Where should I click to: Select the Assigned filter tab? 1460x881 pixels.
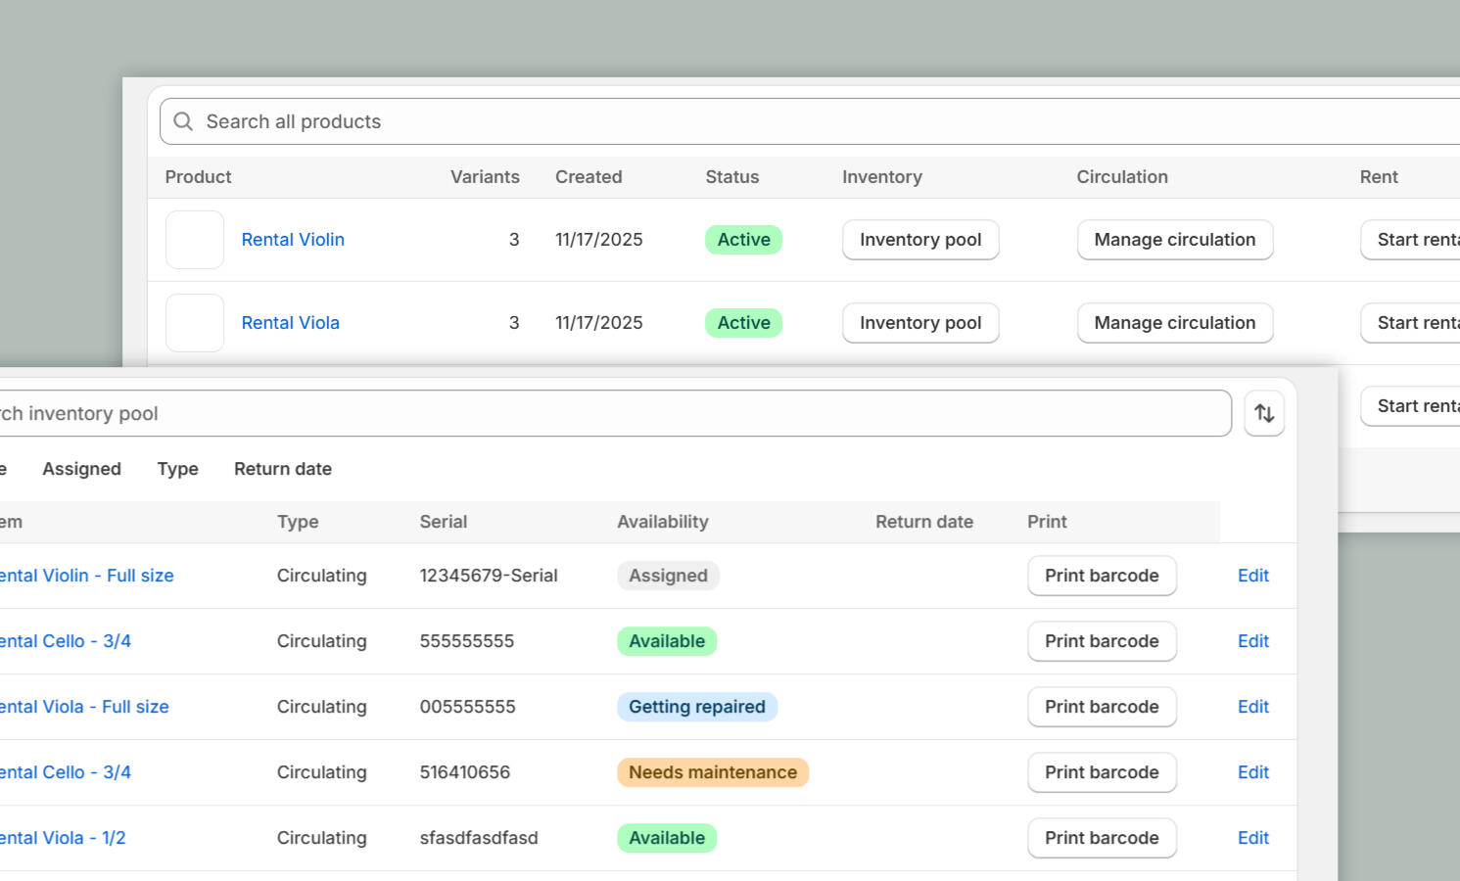coord(81,469)
